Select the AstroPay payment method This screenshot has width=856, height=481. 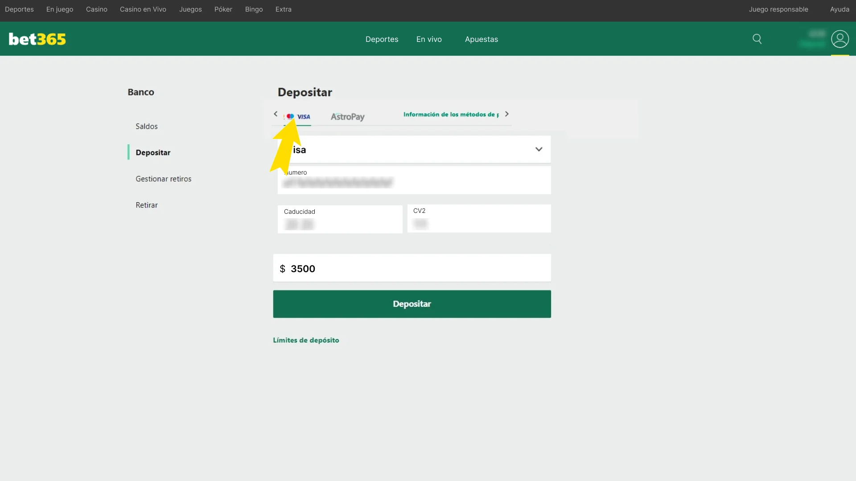click(x=347, y=117)
